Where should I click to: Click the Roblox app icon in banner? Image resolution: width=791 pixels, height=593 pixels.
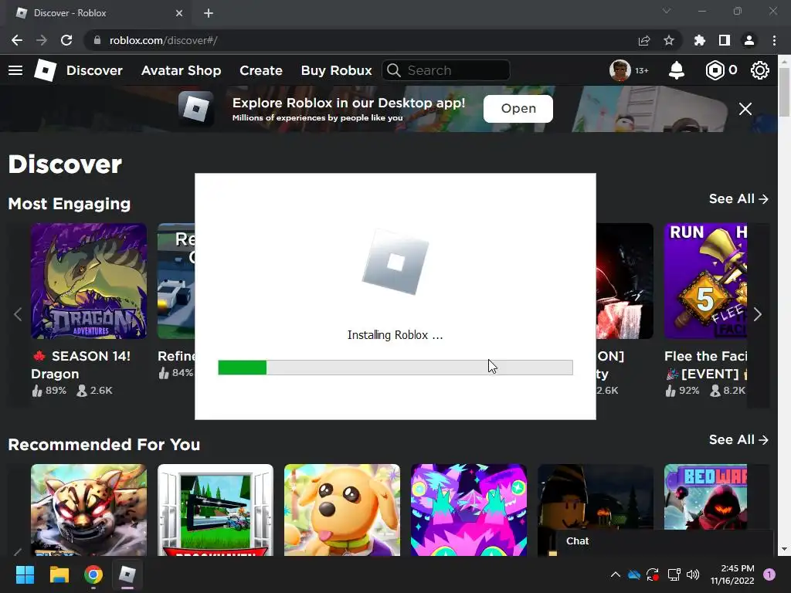tap(195, 108)
